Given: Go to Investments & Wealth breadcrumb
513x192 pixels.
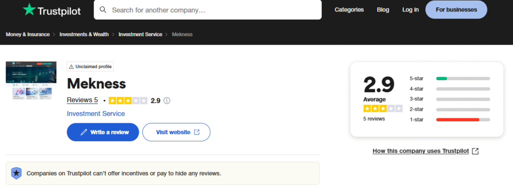Looking at the screenshot, I should pyautogui.click(x=84, y=34).
